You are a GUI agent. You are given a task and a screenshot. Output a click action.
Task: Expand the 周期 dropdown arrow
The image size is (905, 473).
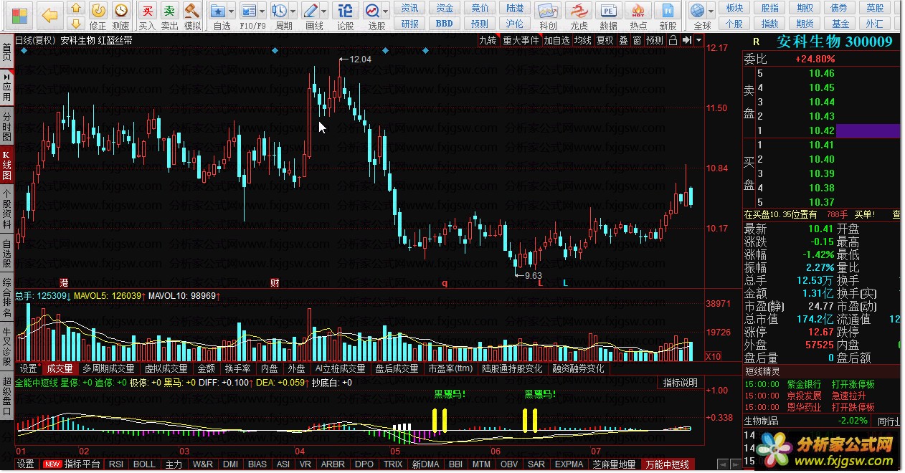(293, 11)
